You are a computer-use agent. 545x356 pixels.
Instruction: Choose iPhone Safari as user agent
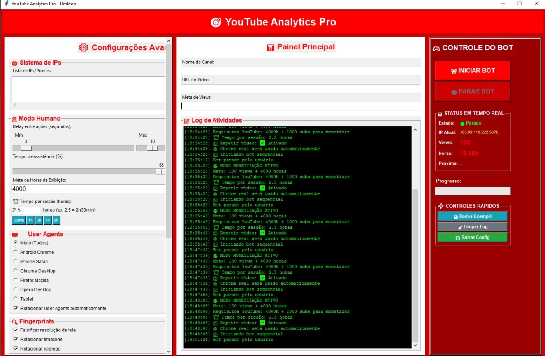click(16, 261)
